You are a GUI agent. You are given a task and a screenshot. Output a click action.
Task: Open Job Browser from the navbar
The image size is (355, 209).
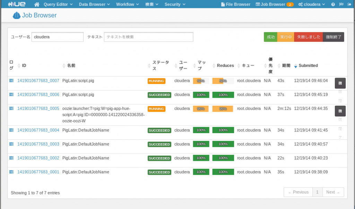pyautogui.click(x=275, y=4)
